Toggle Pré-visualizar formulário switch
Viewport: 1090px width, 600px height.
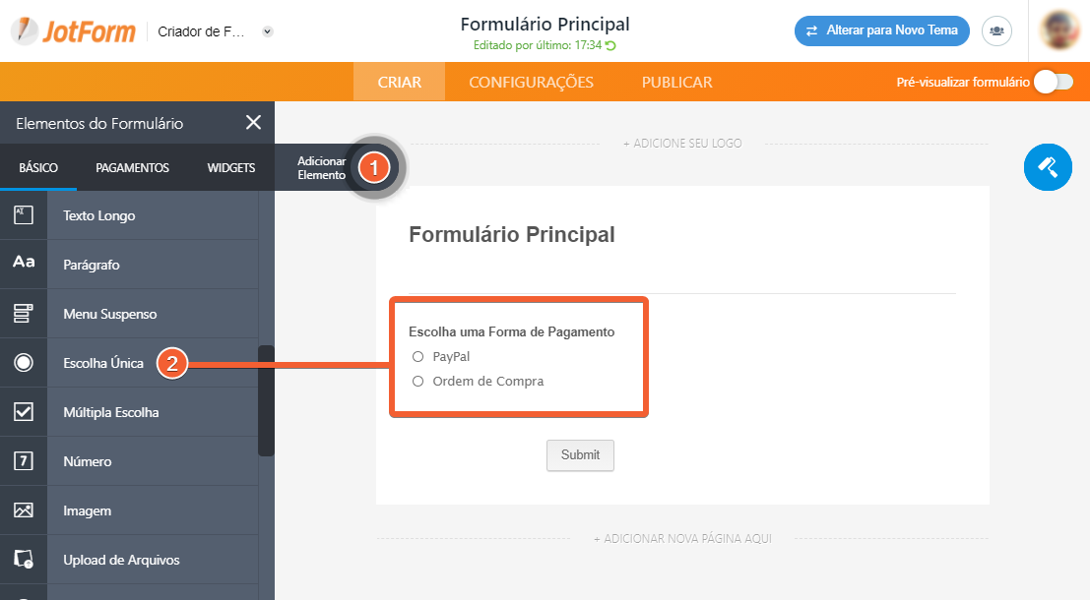pyautogui.click(x=1054, y=82)
